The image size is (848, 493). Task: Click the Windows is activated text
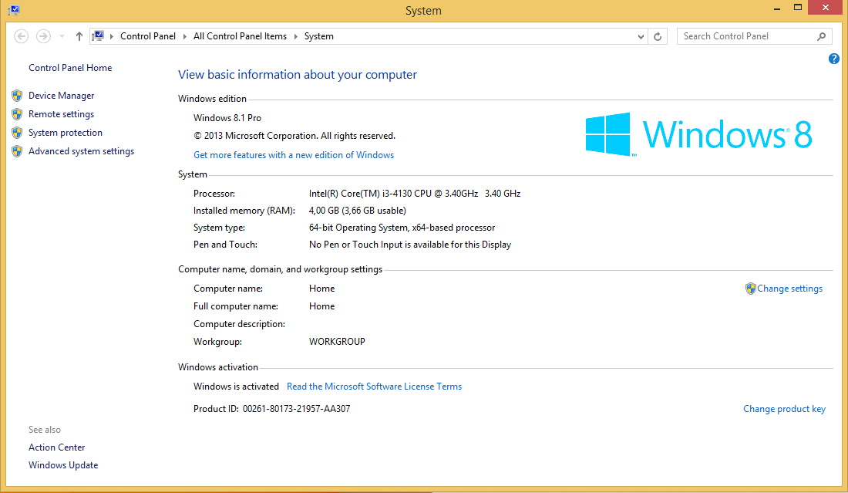point(237,387)
